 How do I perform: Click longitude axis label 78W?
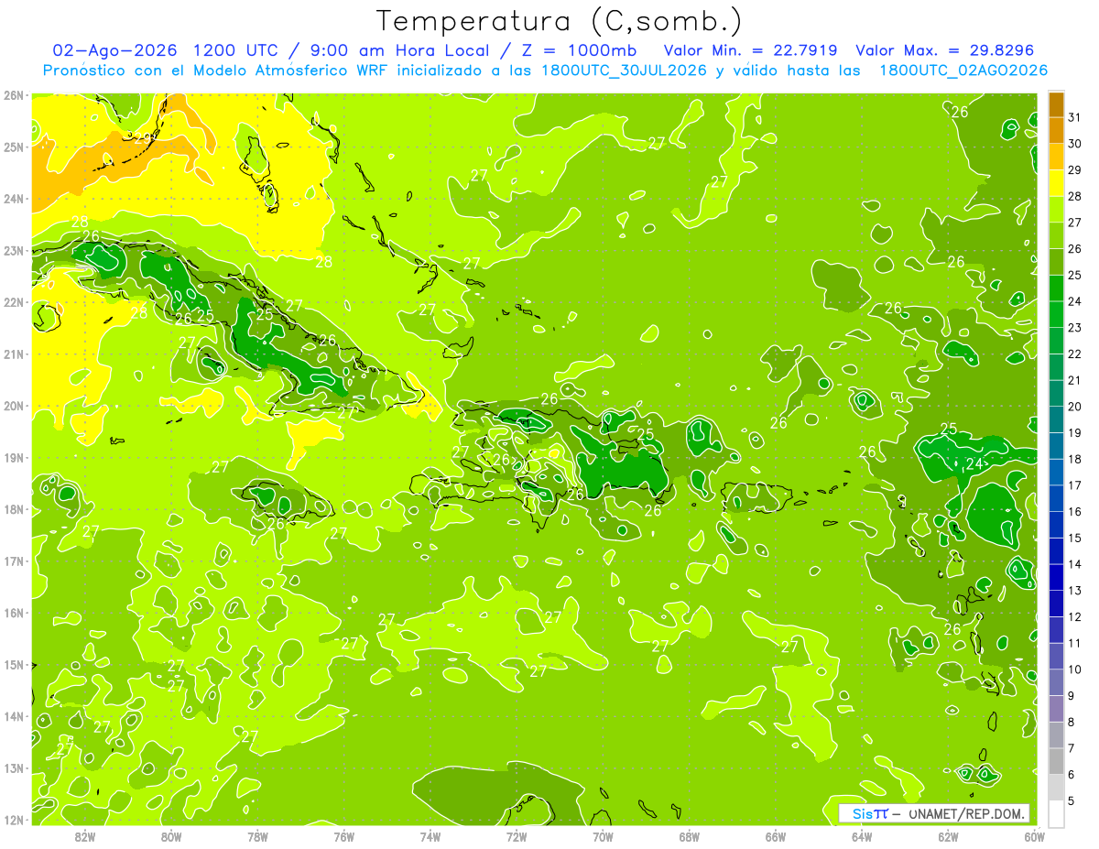257,836
